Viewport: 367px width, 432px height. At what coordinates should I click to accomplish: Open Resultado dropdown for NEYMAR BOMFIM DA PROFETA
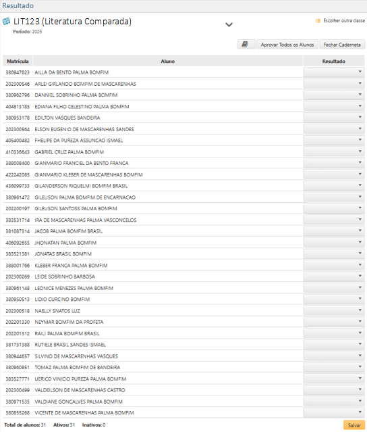334,322
